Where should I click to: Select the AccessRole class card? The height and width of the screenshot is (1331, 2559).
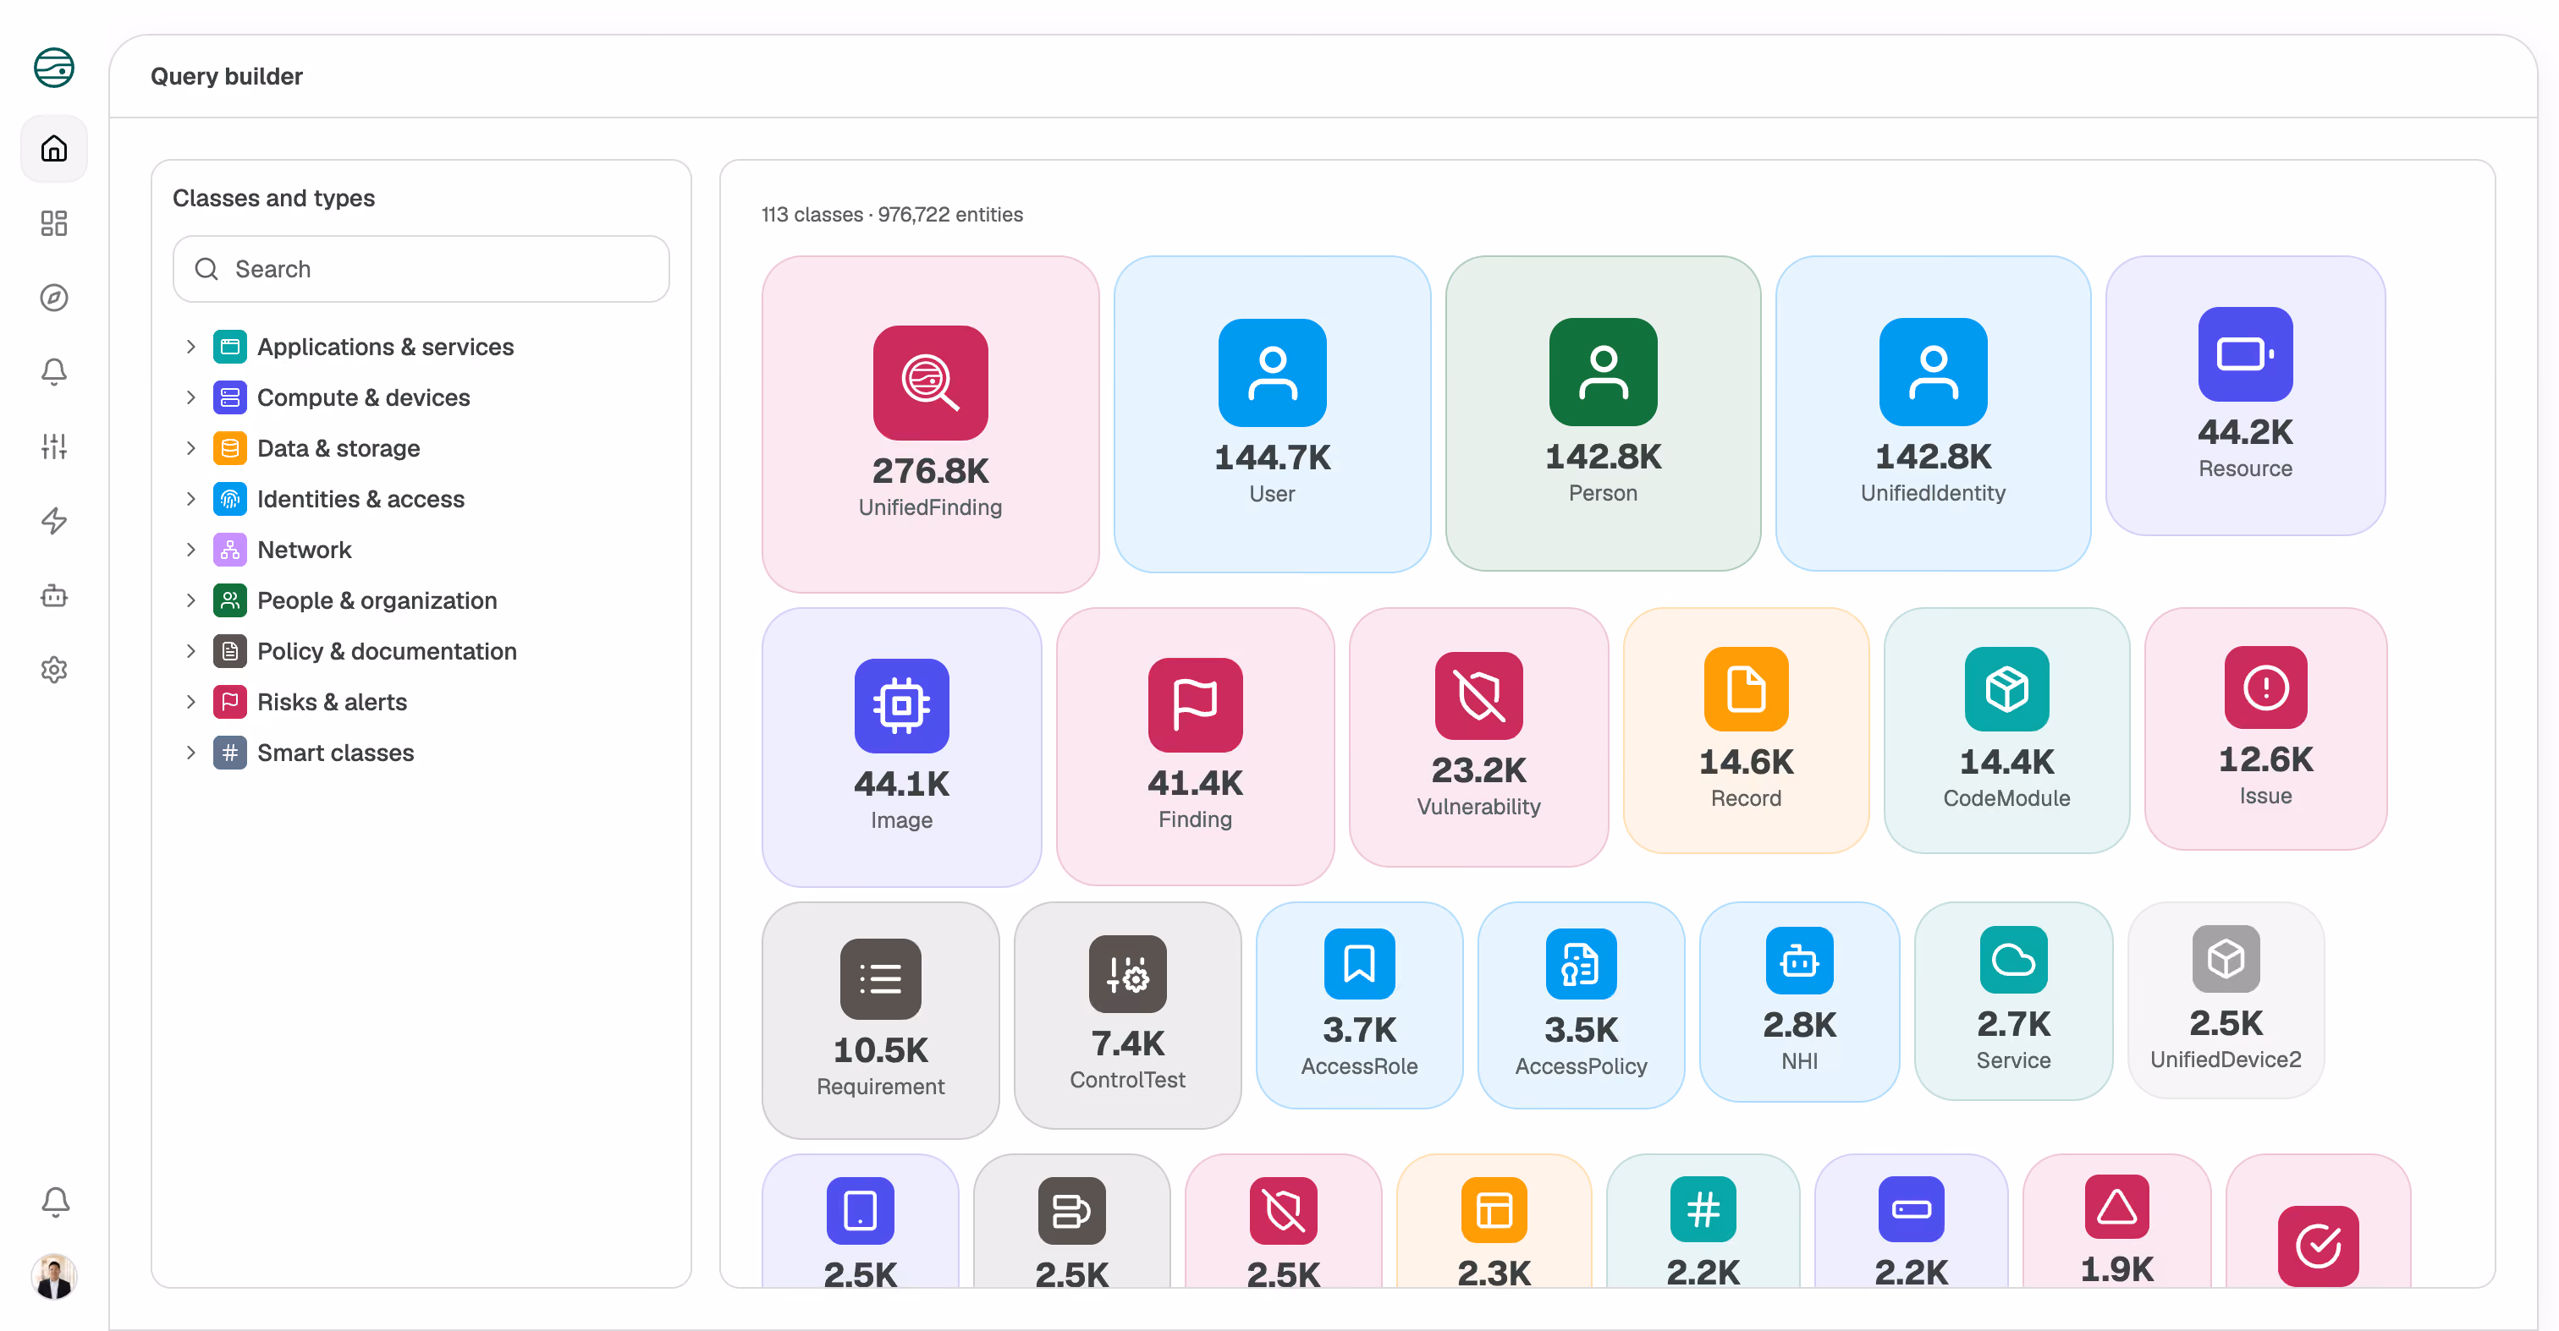click(1359, 1005)
